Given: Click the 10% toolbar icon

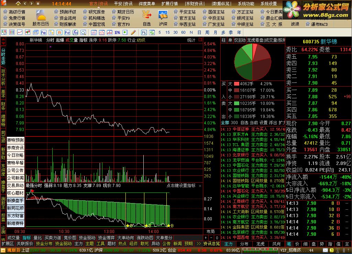Looking at the screenshot, I should [117, 32].
